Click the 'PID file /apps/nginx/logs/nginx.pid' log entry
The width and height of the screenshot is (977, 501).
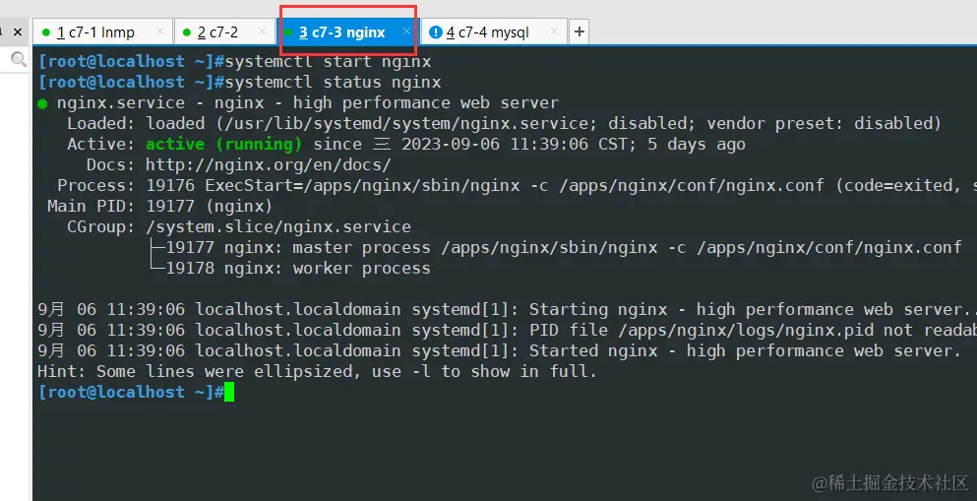tap(507, 330)
